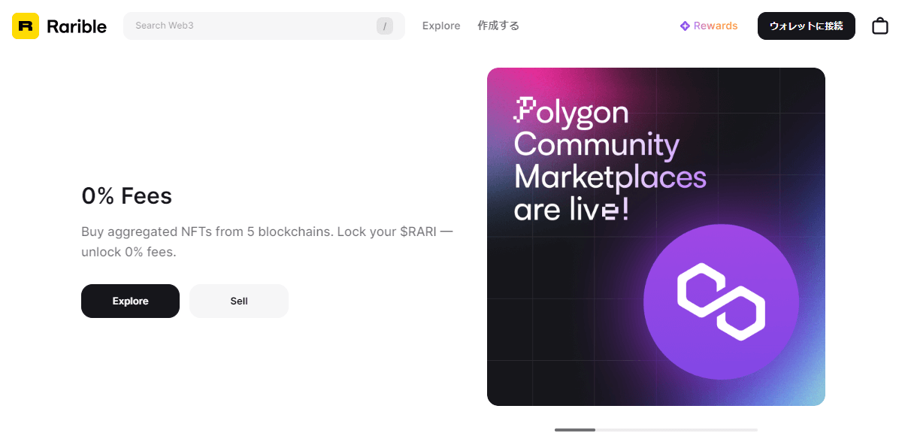Image resolution: width=902 pixels, height=436 pixels.
Task: Click the pixelated P in Polygon title
Action: 523,111
